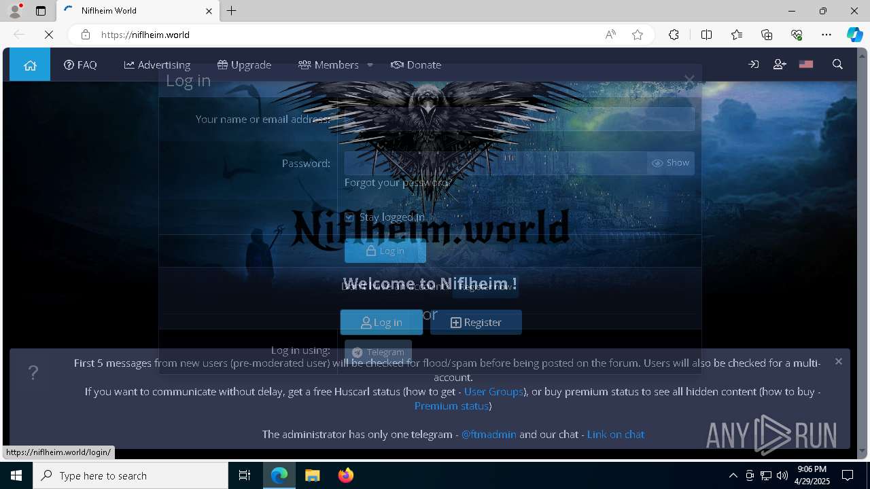Open the Premium status link

click(x=451, y=406)
